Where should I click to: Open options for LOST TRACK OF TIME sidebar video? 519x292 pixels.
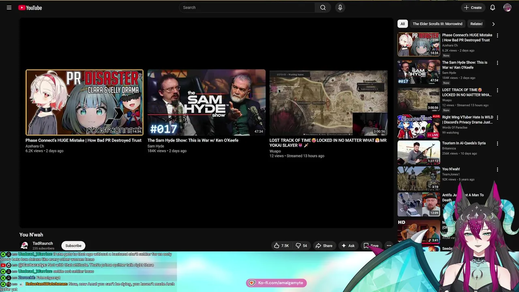click(x=497, y=90)
